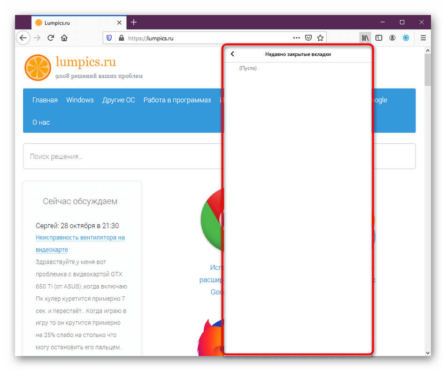Click the forward navigation arrow
Screen dimensions: 446x371
click(x=37, y=38)
